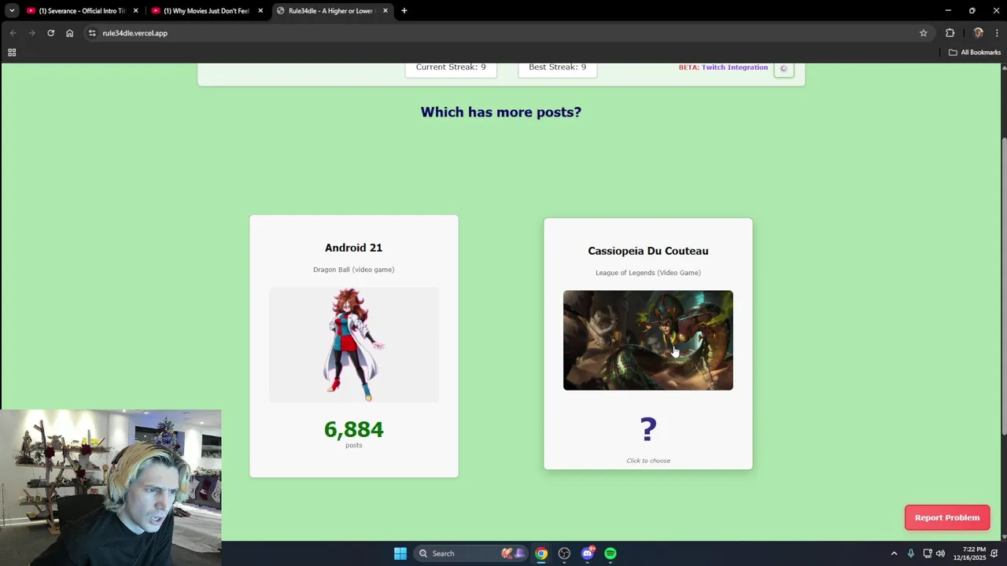Open the All Bookmarks folder
The width and height of the screenshot is (1007, 566).
coord(975,53)
